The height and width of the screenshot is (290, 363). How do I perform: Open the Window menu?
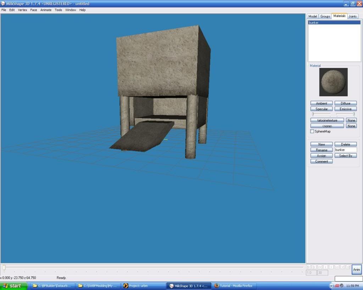[71, 10]
